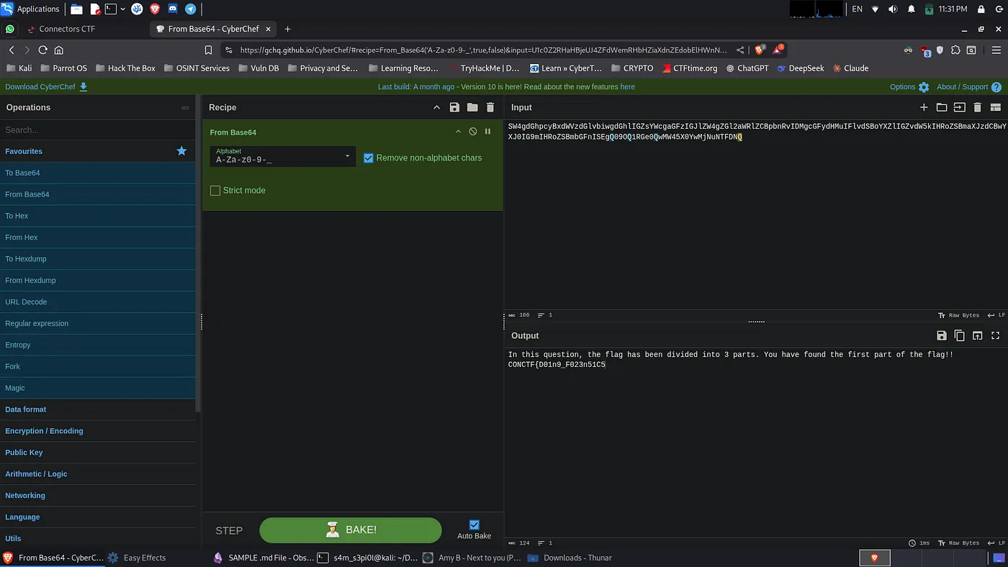Screen dimensions: 1008x567
Task: Share this page using the share icon
Action: [x=740, y=50]
